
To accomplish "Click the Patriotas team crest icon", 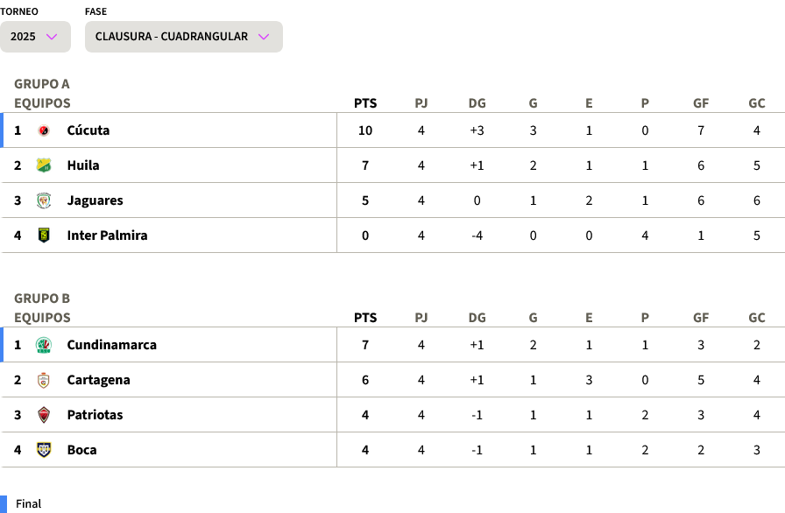I will [44, 415].
